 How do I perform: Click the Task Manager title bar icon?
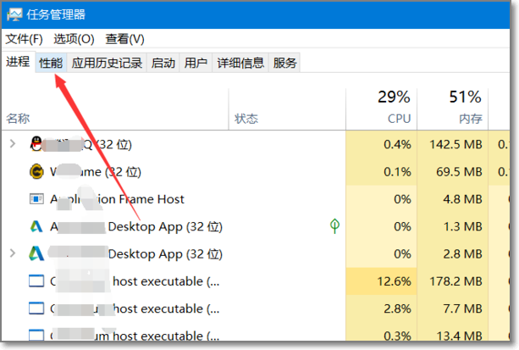coord(14,14)
